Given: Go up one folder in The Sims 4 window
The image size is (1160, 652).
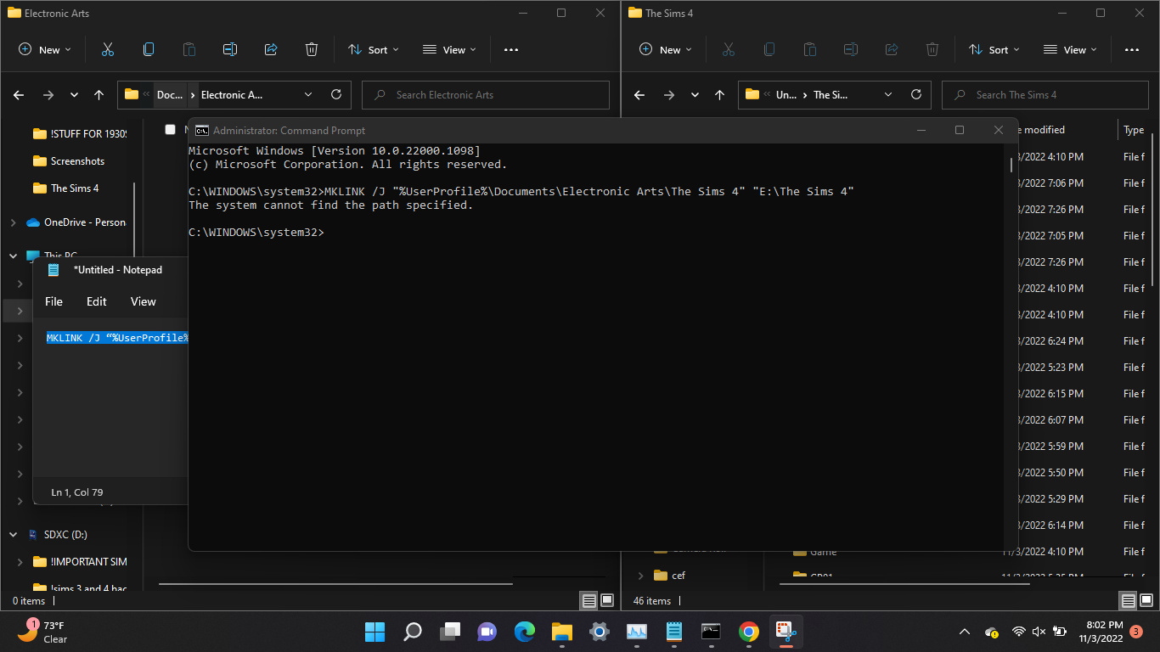Looking at the screenshot, I should (x=719, y=95).
